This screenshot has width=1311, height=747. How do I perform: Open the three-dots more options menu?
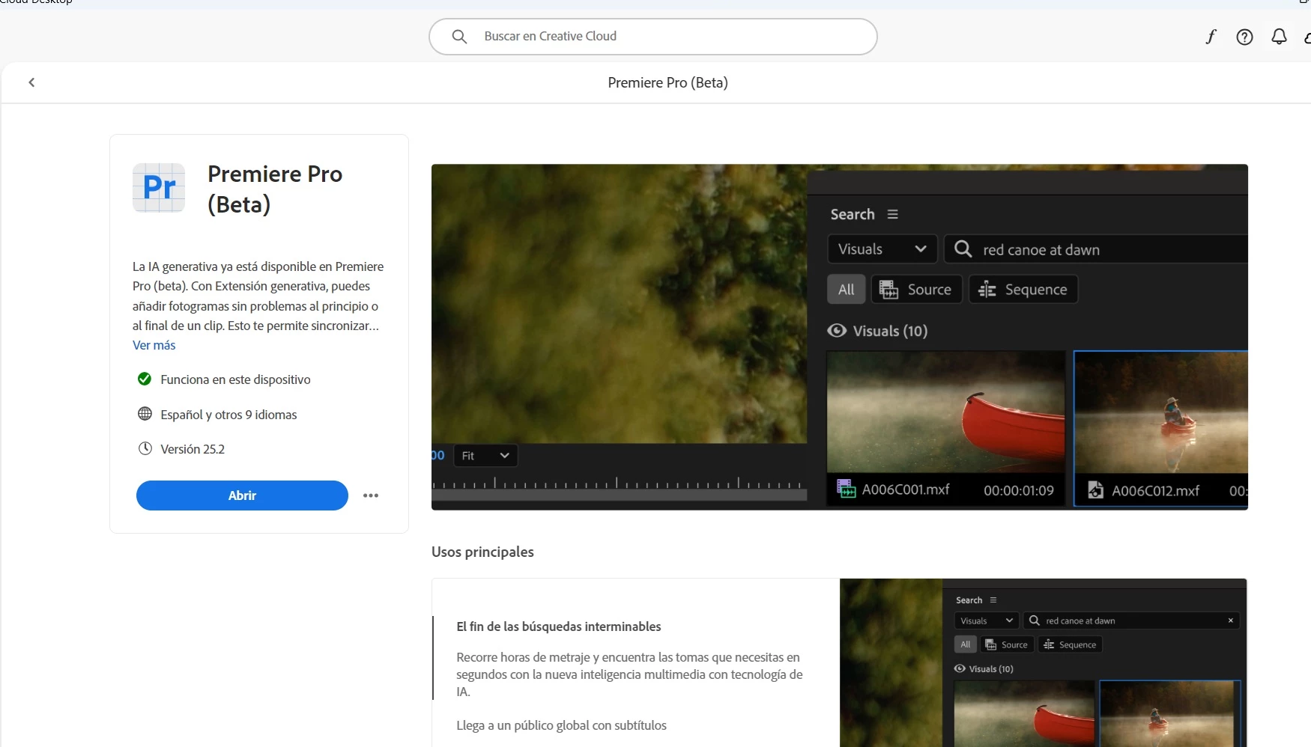371,496
